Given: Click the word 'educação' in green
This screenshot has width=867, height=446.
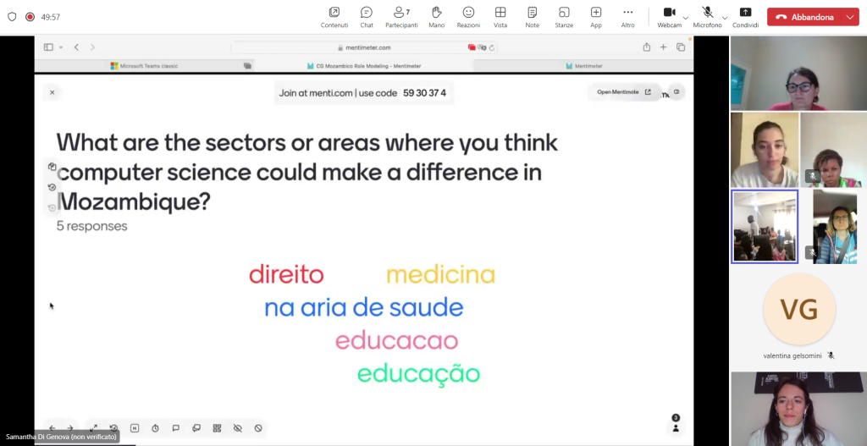Looking at the screenshot, I should pos(418,373).
